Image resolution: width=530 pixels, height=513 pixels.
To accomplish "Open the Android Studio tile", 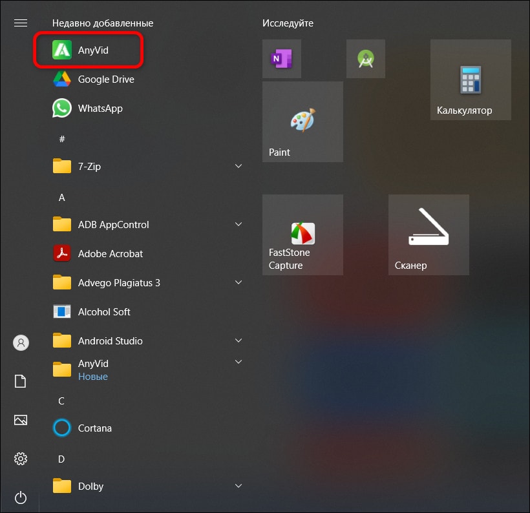I will tap(366, 59).
